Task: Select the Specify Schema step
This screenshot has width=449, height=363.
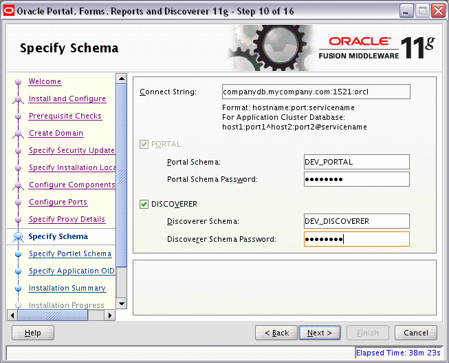Action: (58, 236)
